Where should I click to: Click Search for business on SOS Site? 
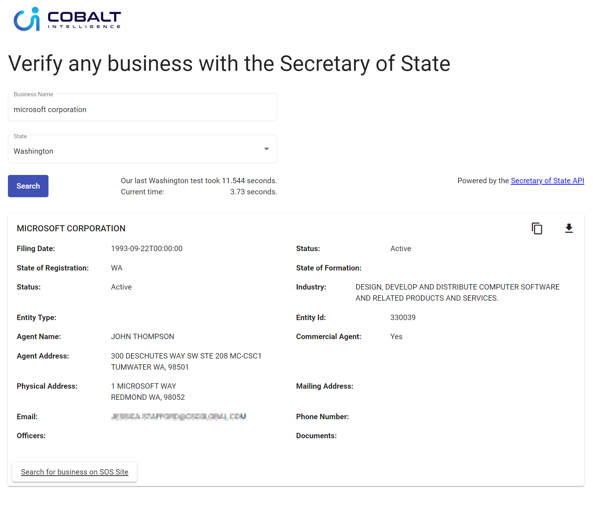point(74,472)
